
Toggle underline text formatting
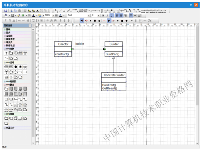[111, 15]
